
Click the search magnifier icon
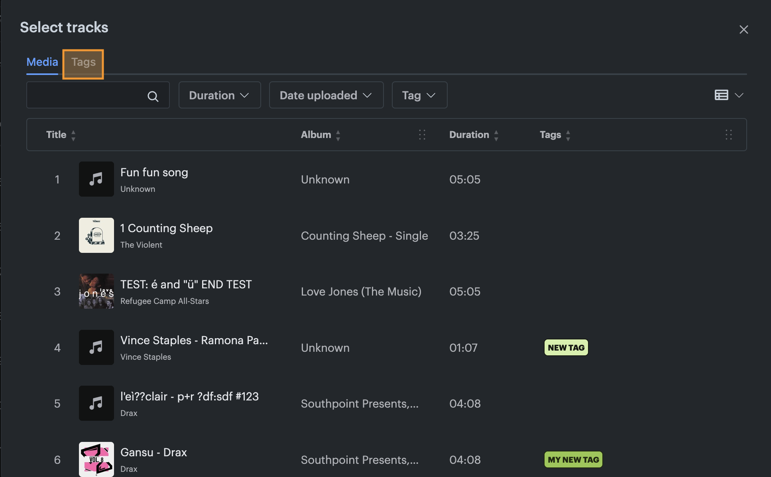[x=153, y=96]
